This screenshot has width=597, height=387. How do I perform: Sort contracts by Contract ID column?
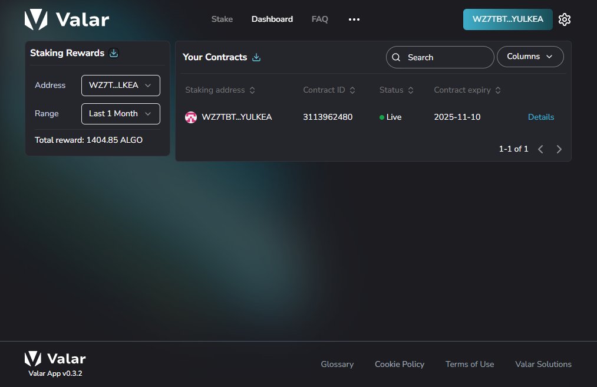tap(352, 90)
